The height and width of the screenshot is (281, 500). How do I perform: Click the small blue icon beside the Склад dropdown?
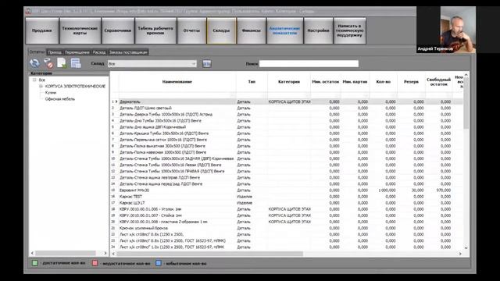coord(206,64)
